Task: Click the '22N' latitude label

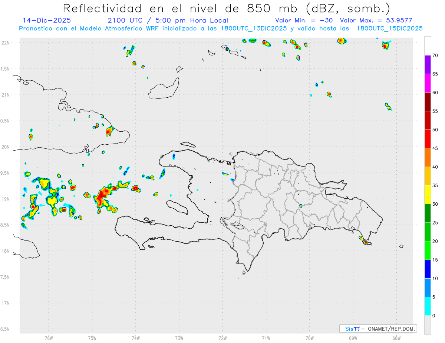Action: click(x=6, y=43)
